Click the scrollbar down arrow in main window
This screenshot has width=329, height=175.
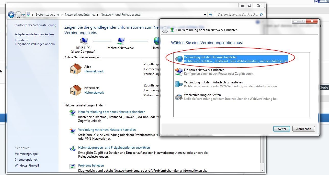[x=262, y=170]
